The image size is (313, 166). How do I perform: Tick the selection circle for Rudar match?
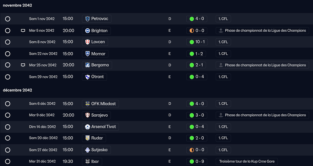[8, 138]
